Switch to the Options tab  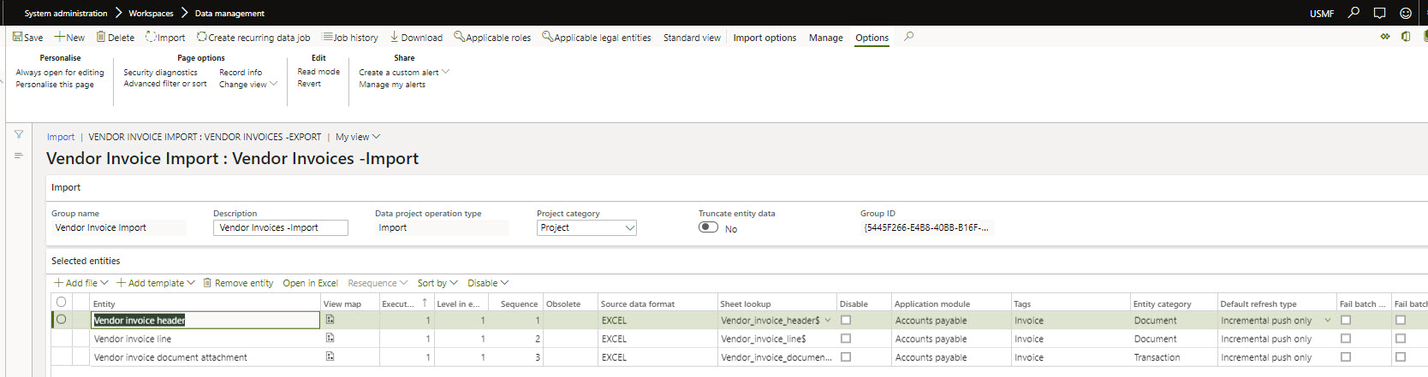[x=872, y=38]
